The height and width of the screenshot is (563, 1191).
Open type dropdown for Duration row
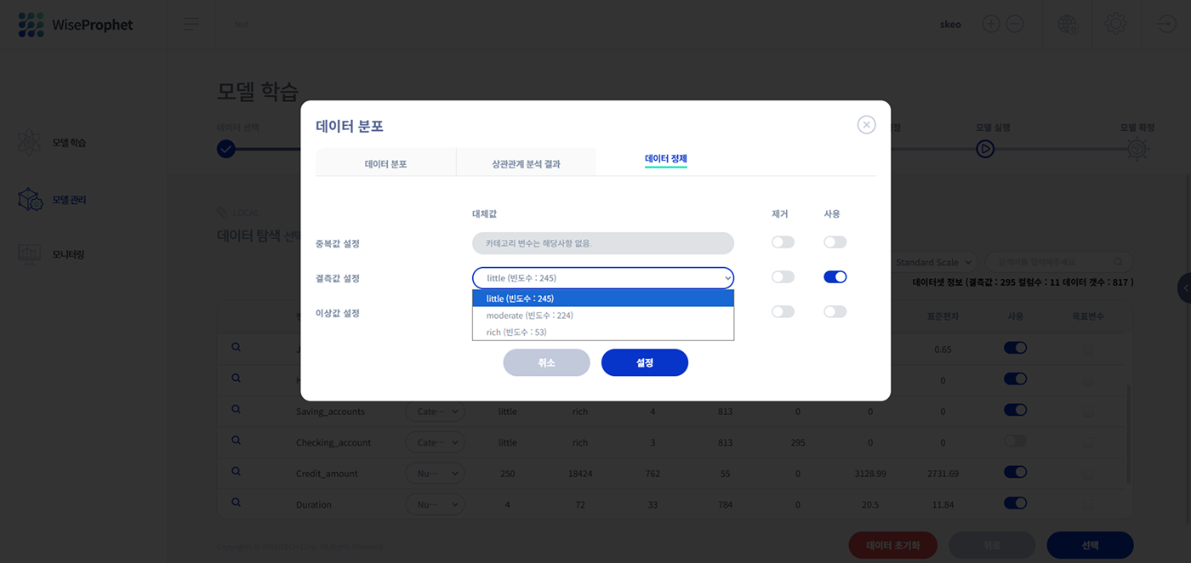(435, 504)
